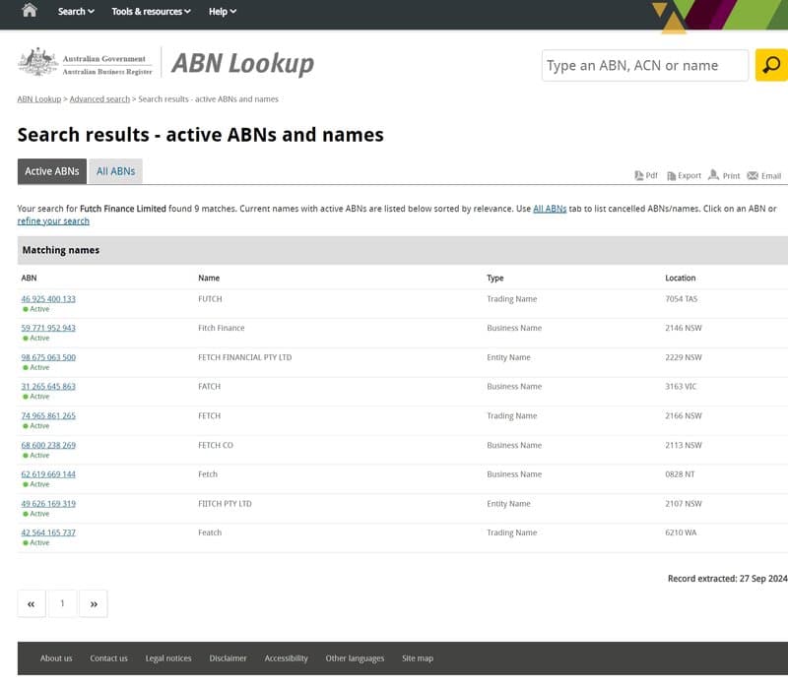Click the FETCH CO name cell
Screen dimensions: 788x687
click(216, 445)
